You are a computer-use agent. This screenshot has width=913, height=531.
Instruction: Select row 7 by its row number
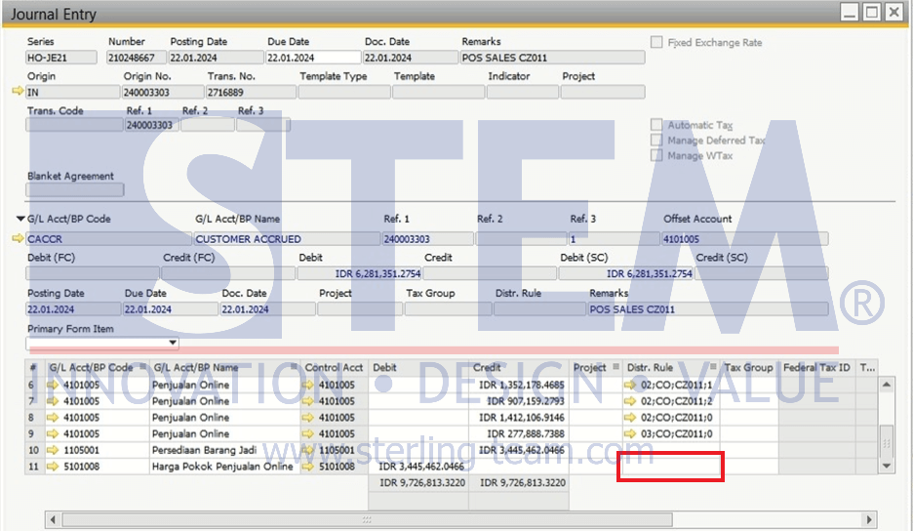coord(32,401)
